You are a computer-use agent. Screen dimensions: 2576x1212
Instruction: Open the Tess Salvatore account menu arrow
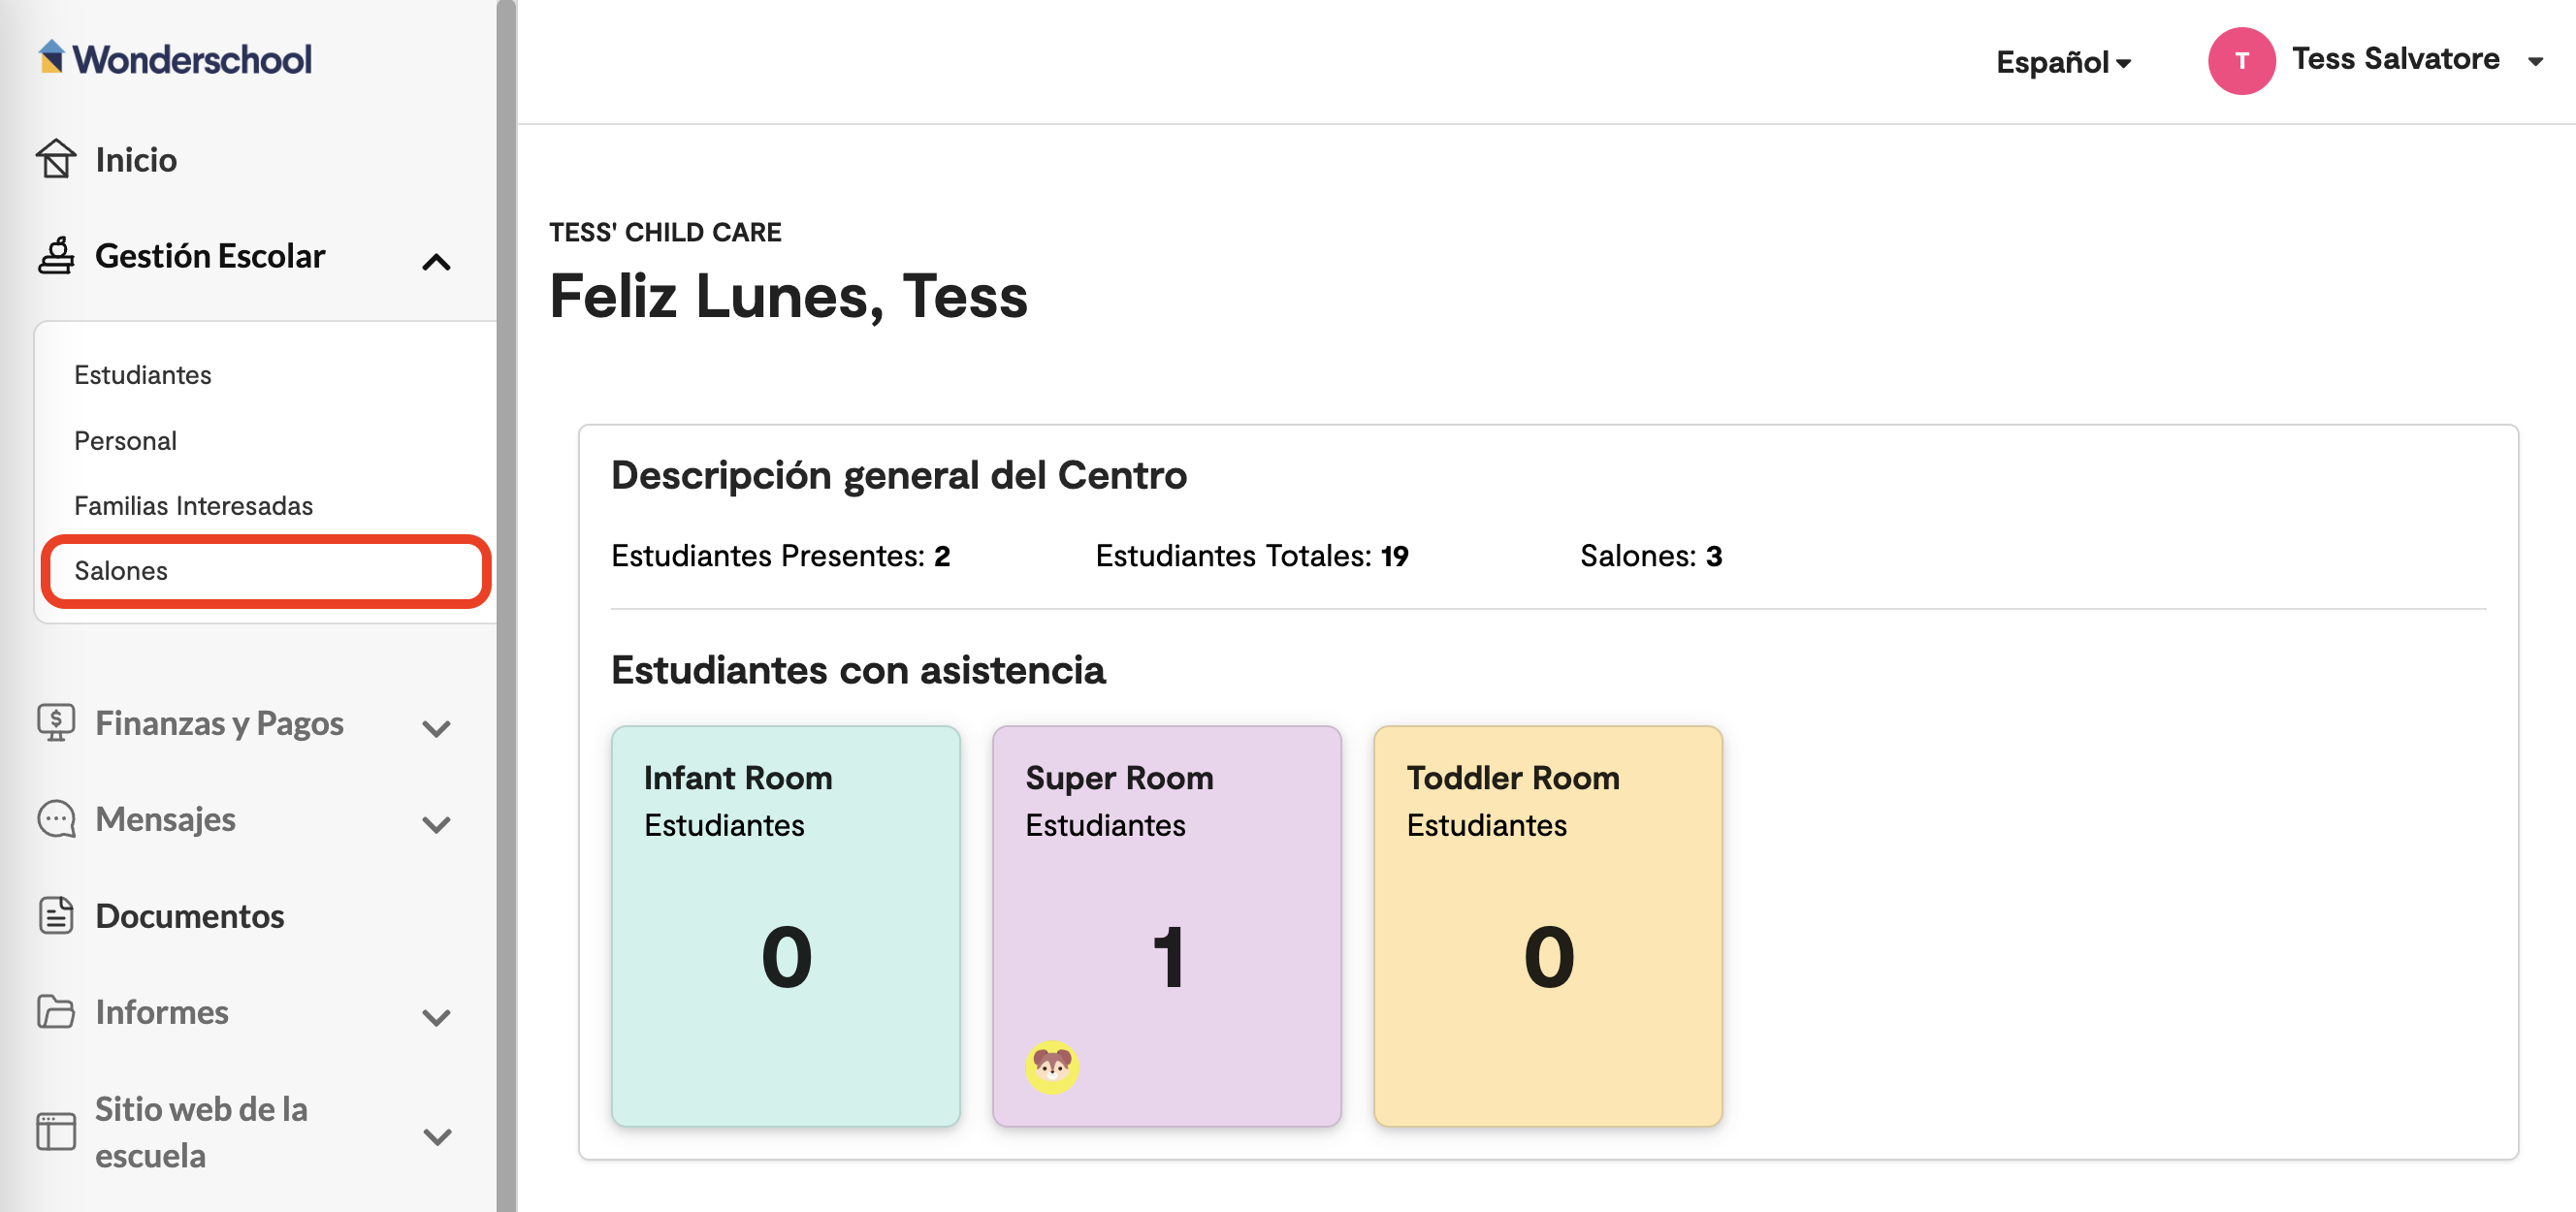point(2535,62)
